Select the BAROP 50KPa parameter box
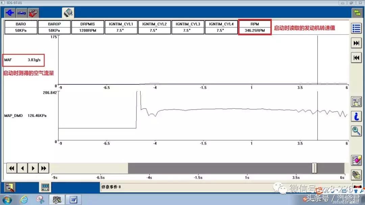The height and width of the screenshot is (205, 365). point(54,27)
